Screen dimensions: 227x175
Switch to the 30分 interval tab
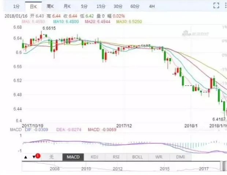pyautogui.click(x=118, y=6)
